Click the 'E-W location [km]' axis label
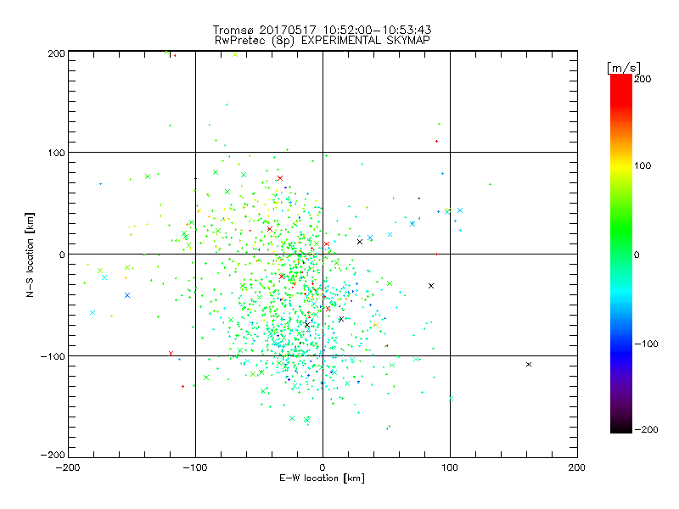Image resolution: width=679 pixels, height=509 pixels. (322, 478)
